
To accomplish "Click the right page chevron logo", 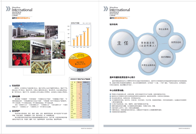I will (106, 9).
